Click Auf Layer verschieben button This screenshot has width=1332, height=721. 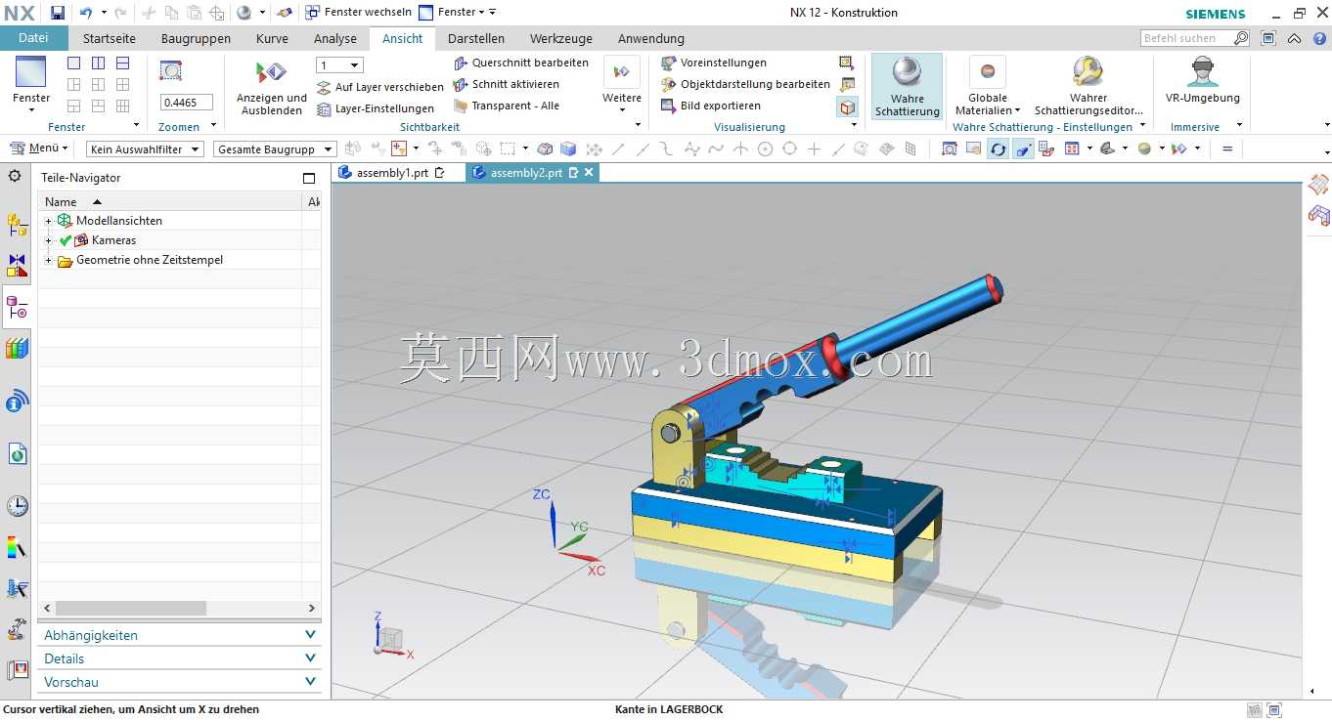(380, 87)
